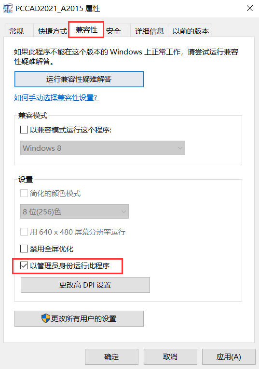
Task: Tick the 简化的颜色模式 checkbox
Action: tap(24, 194)
